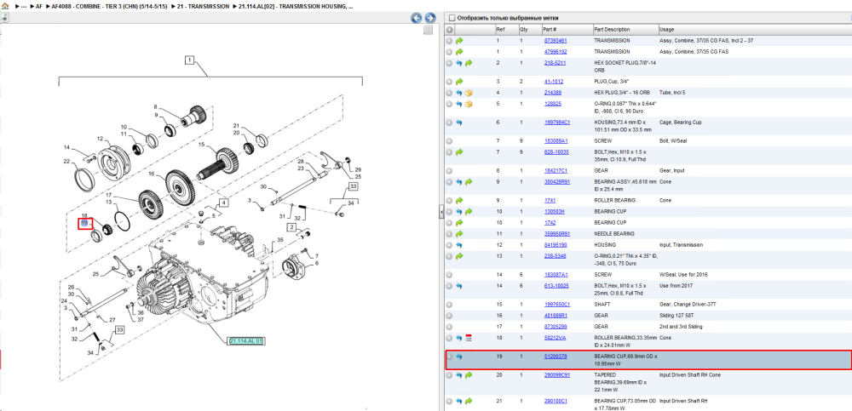Viewport: 852px width, 411px height.
Task: Go to the Home icon in breadcrumb
Action: [5, 6]
